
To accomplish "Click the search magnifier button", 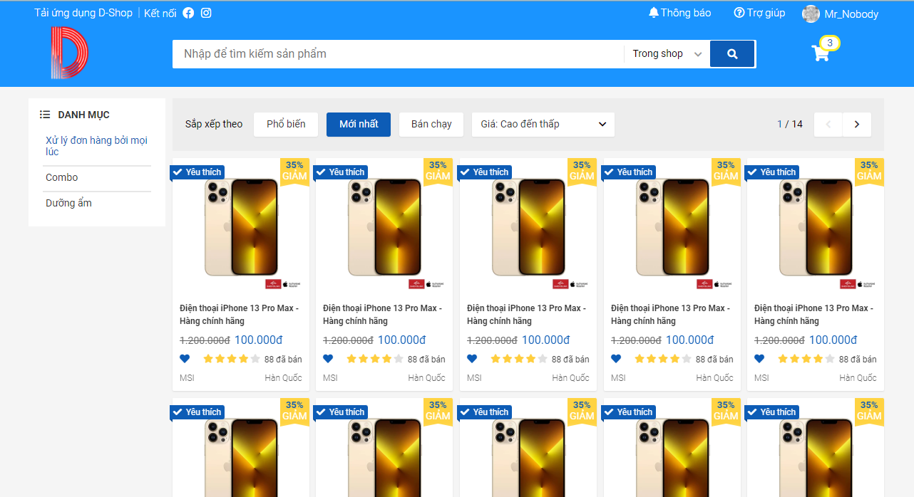I will pyautogui.click(x=732, y=53).
